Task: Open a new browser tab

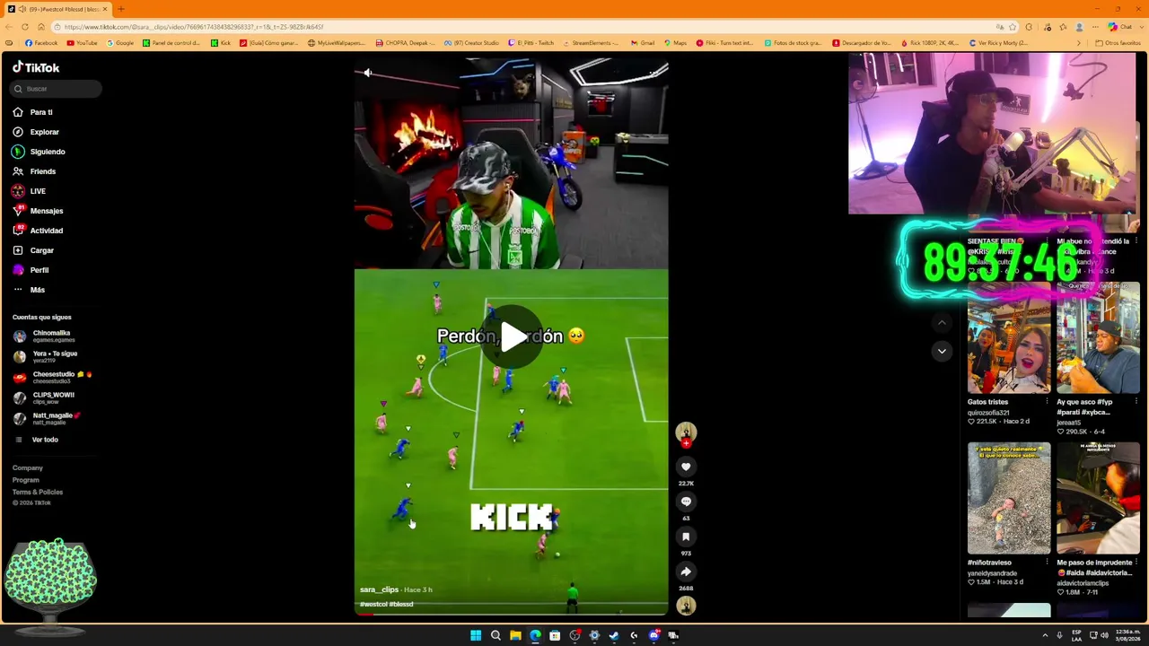Action: pos(121,9)
